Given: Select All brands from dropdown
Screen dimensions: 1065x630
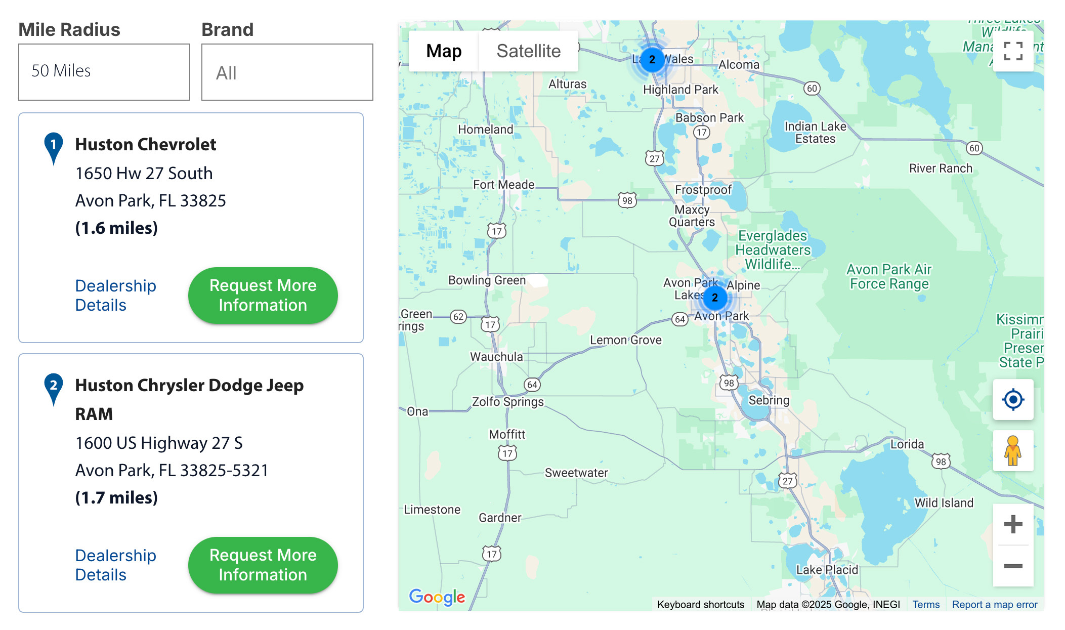Looking at the screenshot, I should click(x=288, y=73).
